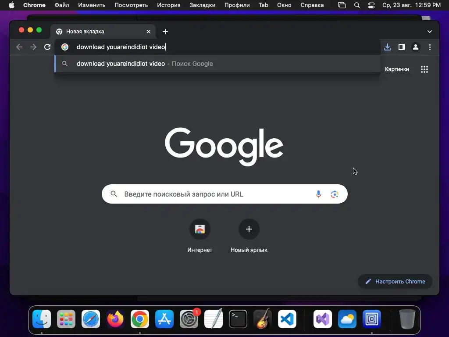The height and width of the screenshot is (337, 449).
Task: Open Visual Studio Code from the Dock
Action: click(287, 319)
